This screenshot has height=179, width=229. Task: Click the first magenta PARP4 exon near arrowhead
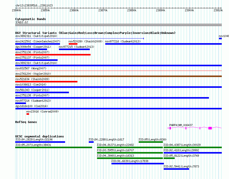(x=170, y=128)
